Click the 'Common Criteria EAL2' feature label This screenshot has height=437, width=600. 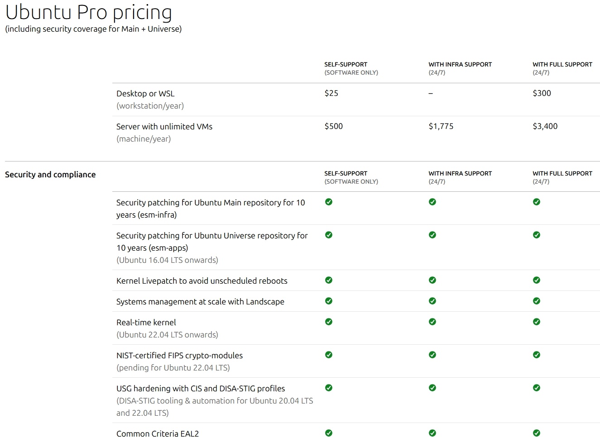158,434
